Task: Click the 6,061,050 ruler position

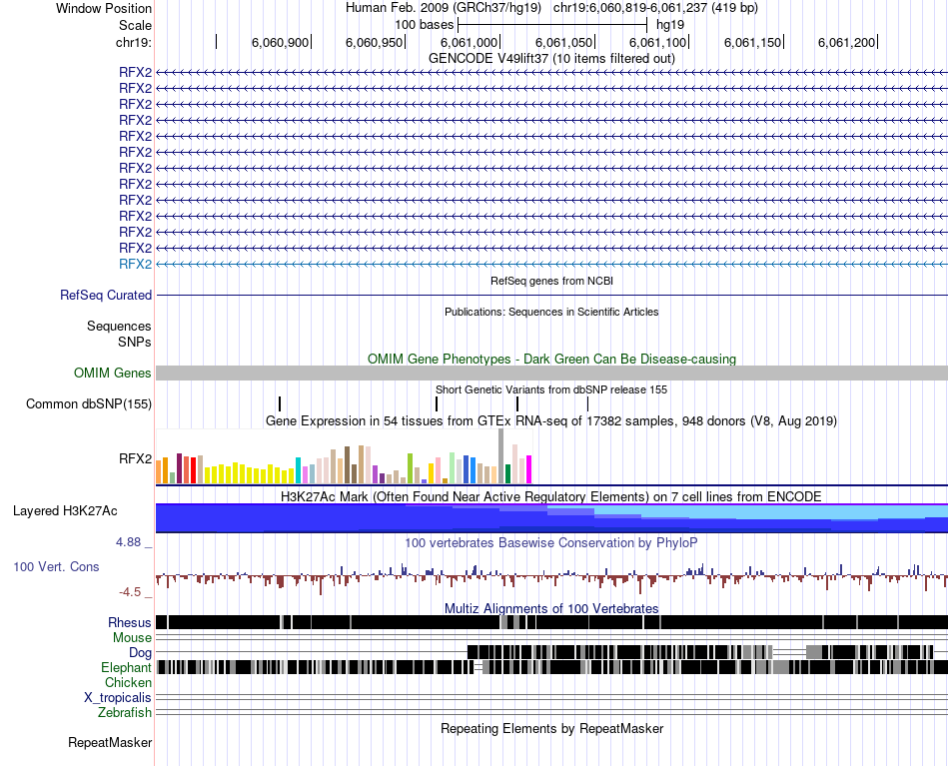Action: (563, 42)
